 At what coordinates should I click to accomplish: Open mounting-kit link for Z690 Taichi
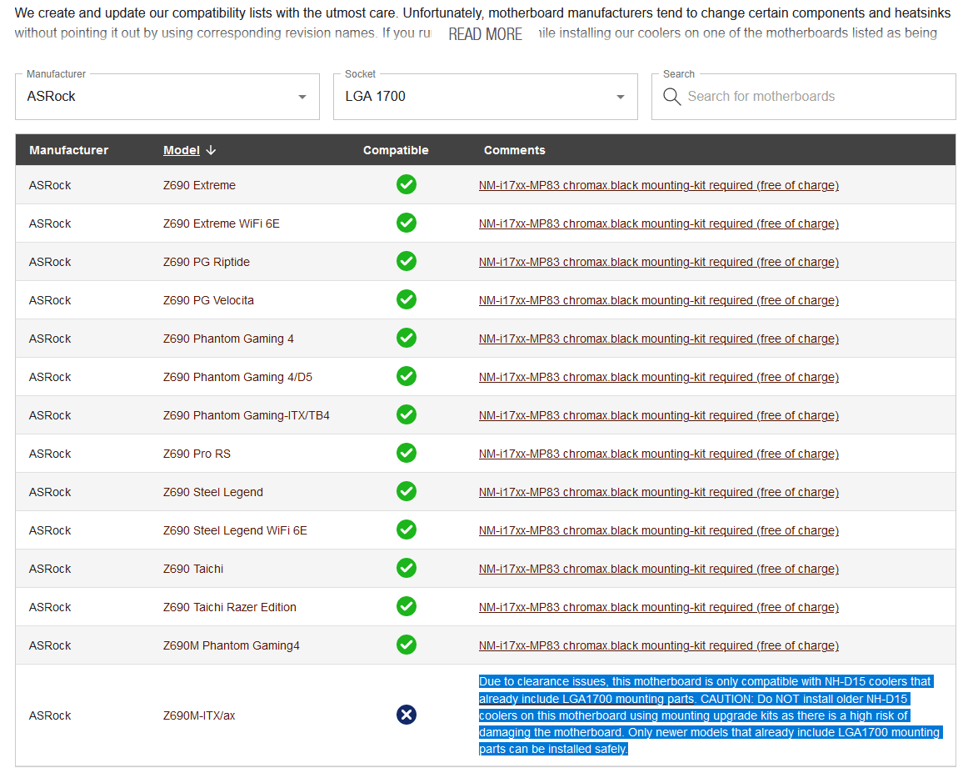(658, 569)
